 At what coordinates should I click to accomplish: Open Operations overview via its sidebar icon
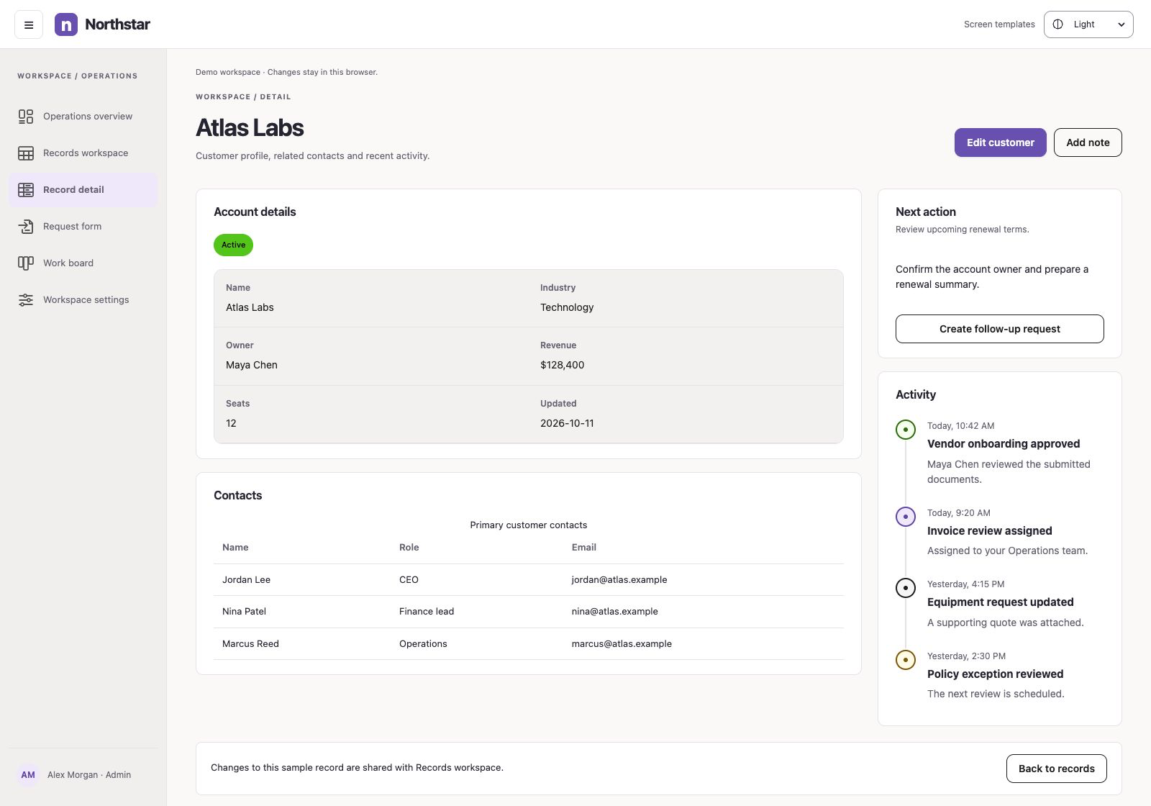(26, 117)
